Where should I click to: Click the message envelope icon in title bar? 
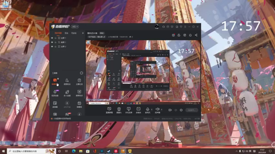[168, 27]
